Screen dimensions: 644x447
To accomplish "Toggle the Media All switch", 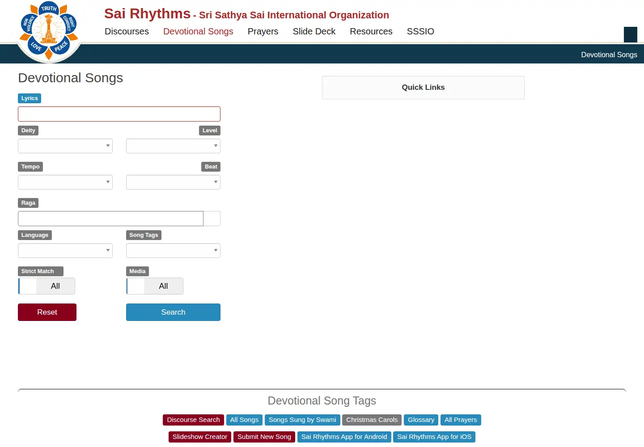I will tap(155, 286).
